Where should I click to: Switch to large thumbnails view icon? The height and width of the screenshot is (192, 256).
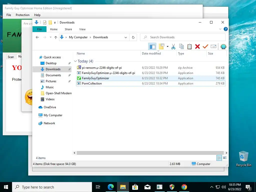225,158
